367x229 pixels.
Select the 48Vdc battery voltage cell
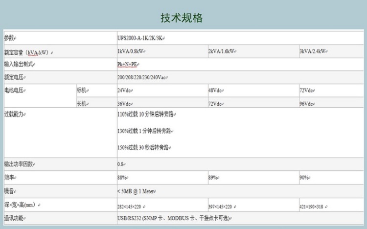(216, 91)
